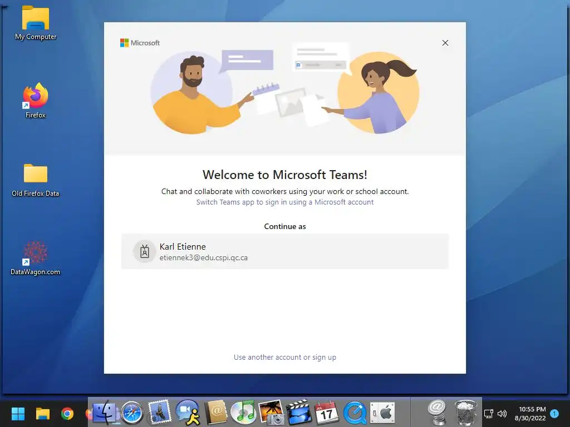Open the Windows Start menu
570x427 pixels.
(x=18, y=414)
